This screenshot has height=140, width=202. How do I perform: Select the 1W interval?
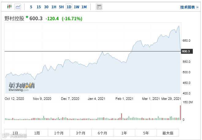pyautogui.click(x=77, y=7)
